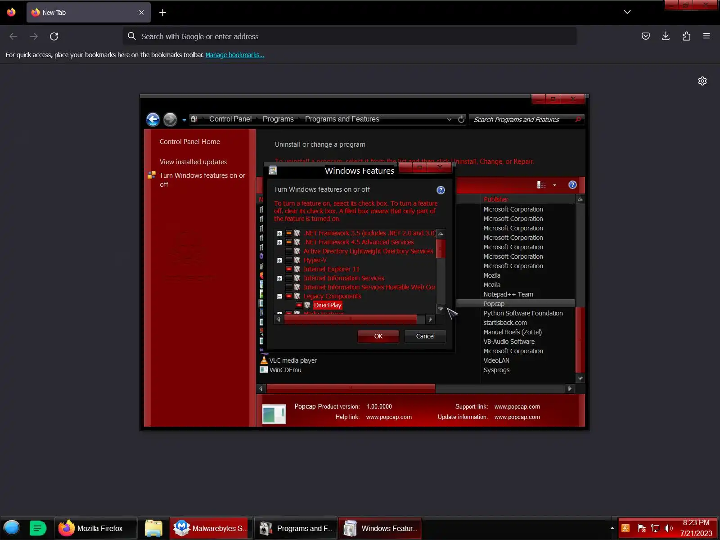Focus the Firefox address bar
This screenshot has width=720, height=540.
350,36
